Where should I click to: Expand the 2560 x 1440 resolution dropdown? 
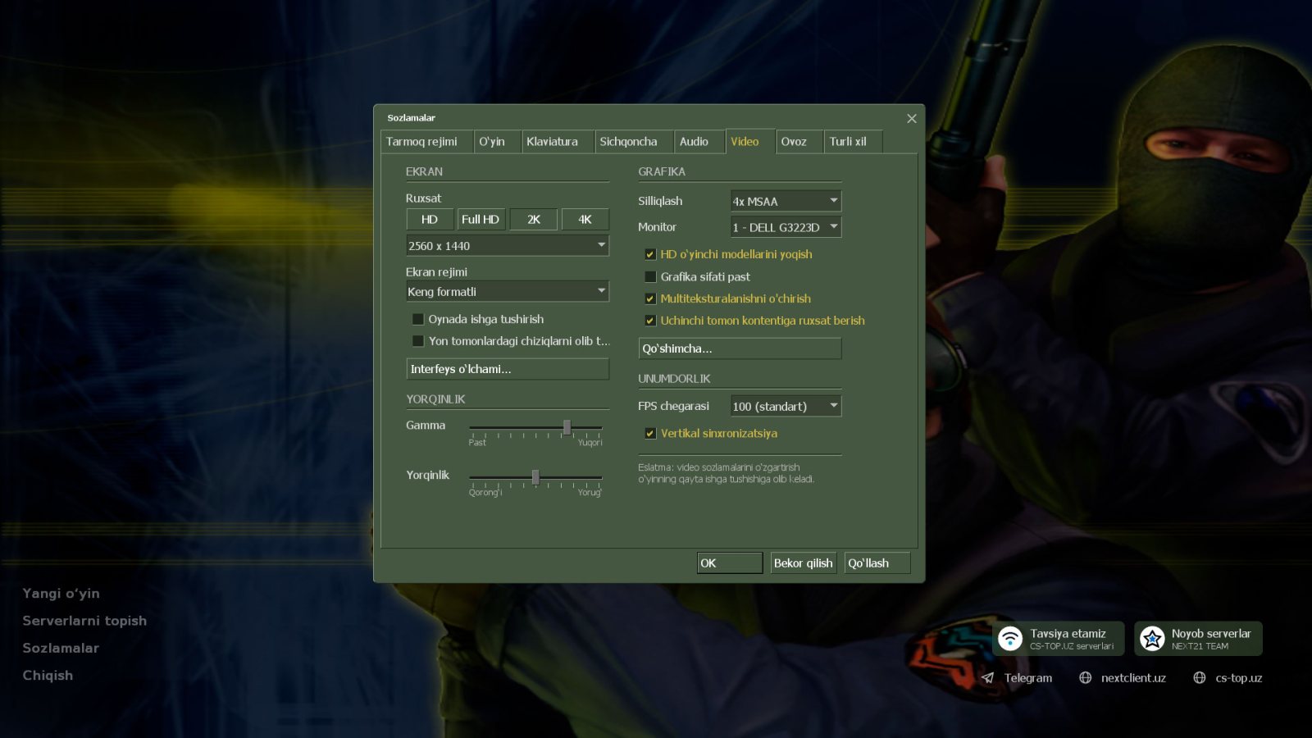(x=508, y=245)
